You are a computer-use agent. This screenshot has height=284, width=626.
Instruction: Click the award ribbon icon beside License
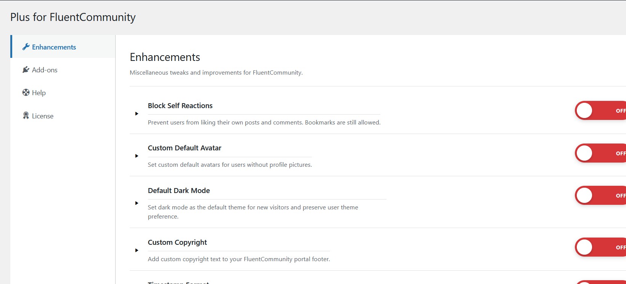(26, 116)
